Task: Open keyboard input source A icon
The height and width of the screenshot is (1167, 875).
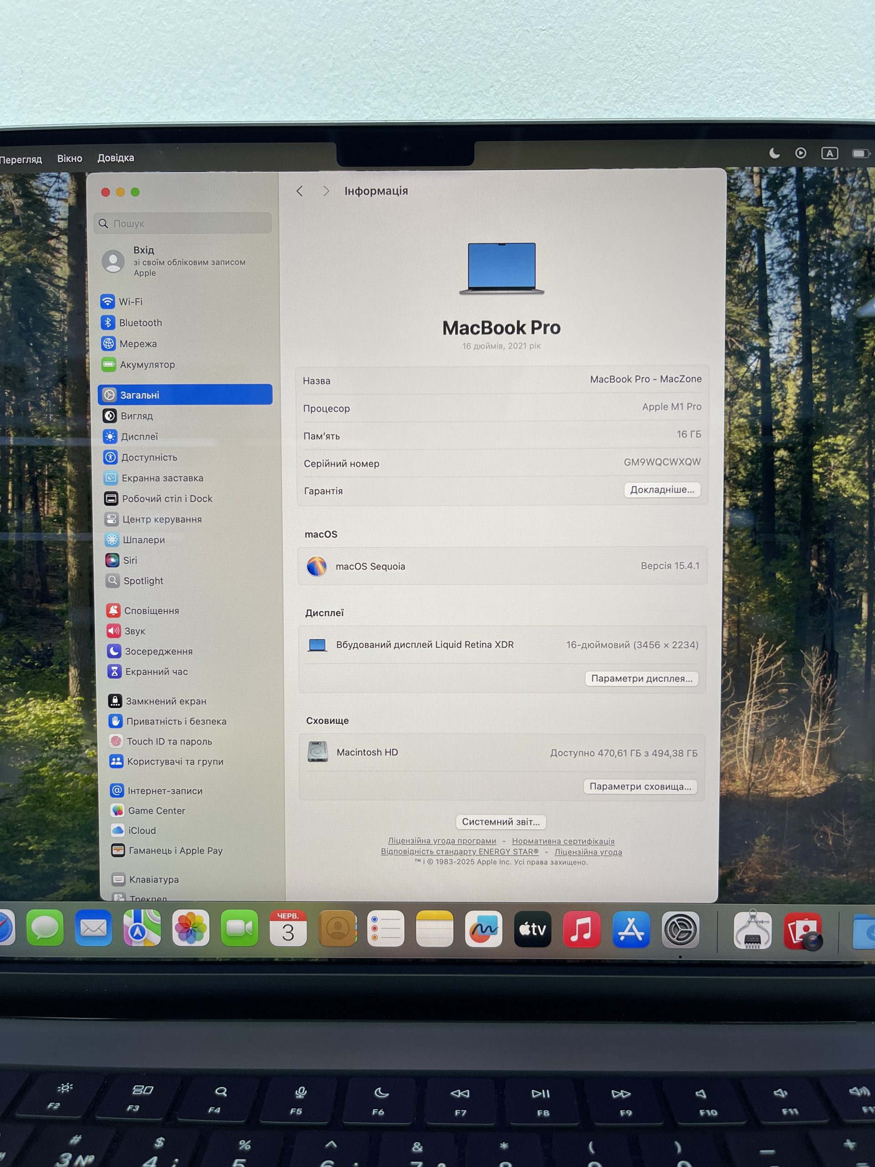Action: 829,153
